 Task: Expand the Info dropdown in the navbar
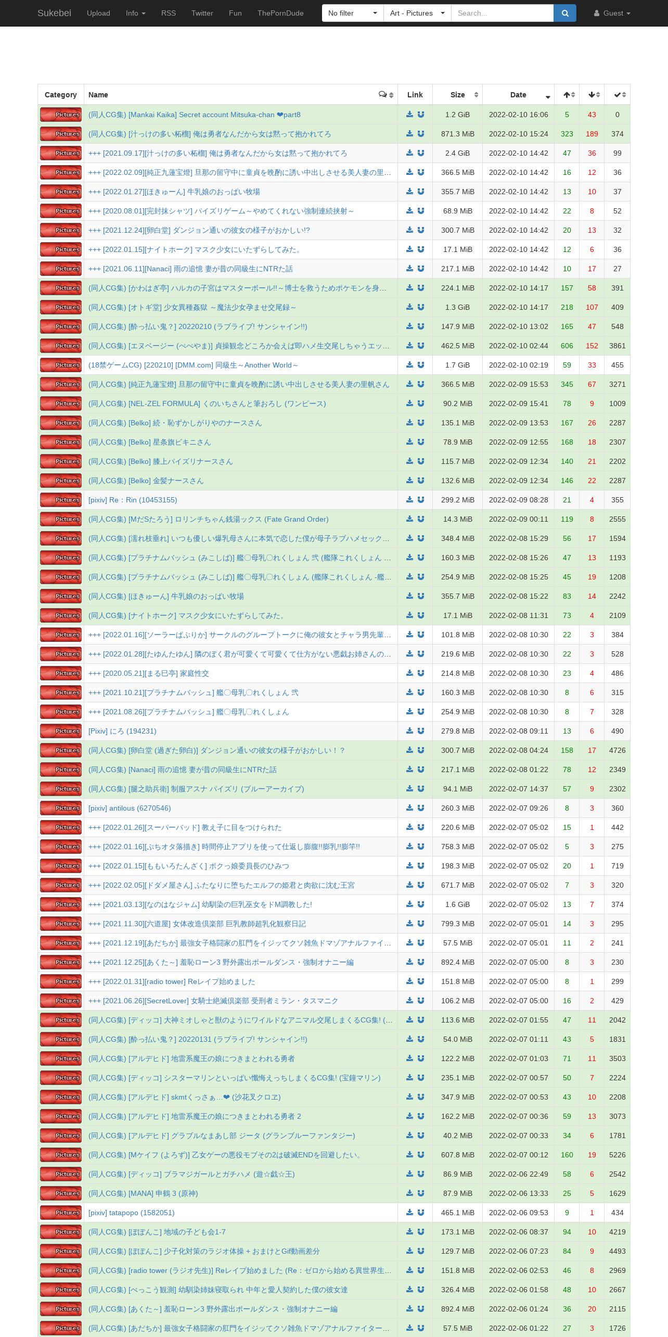click(135, 13)
